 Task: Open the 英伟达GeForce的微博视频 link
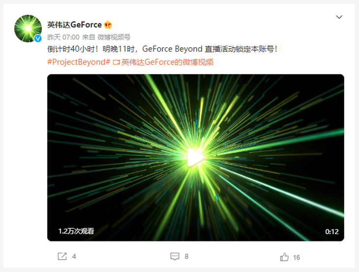tap(167, 62)
